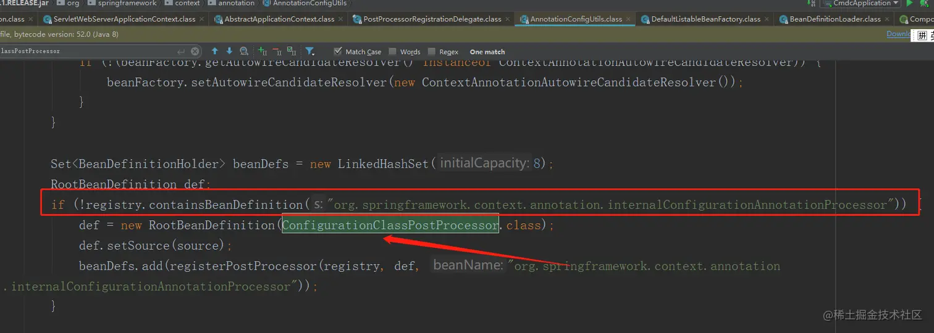This screenshot has width=934, height=333.
Task: Close the BeanDefinitionLoader.class tab
Action: point(887,20)
